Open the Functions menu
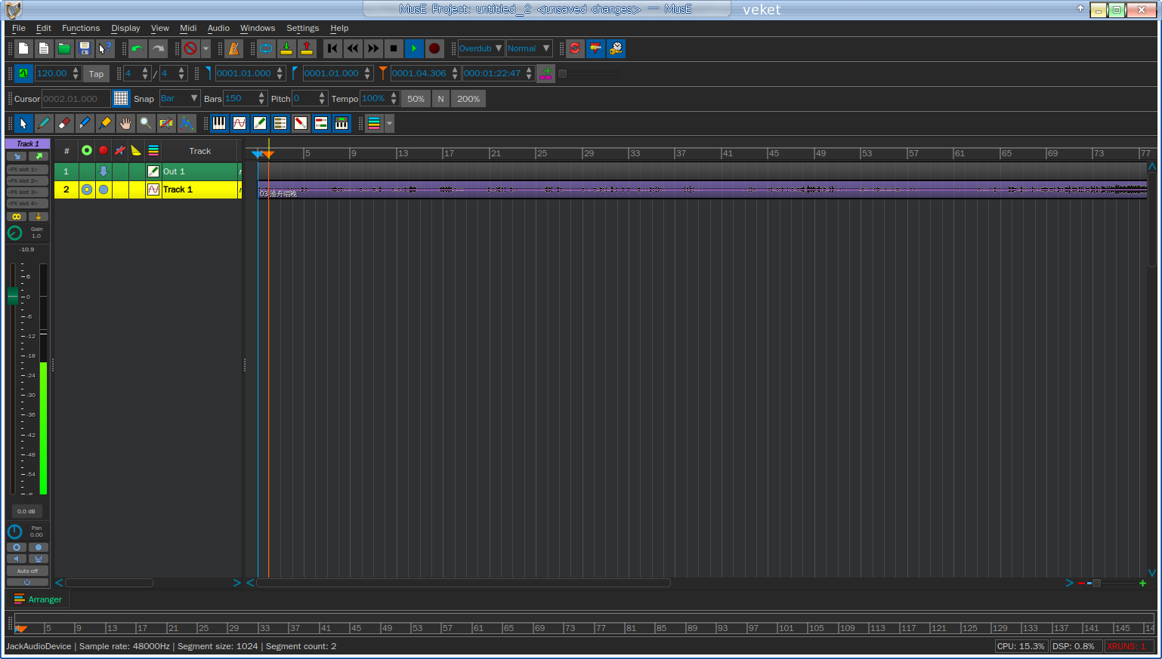The image size is (1162, 659). click(81, 28)
